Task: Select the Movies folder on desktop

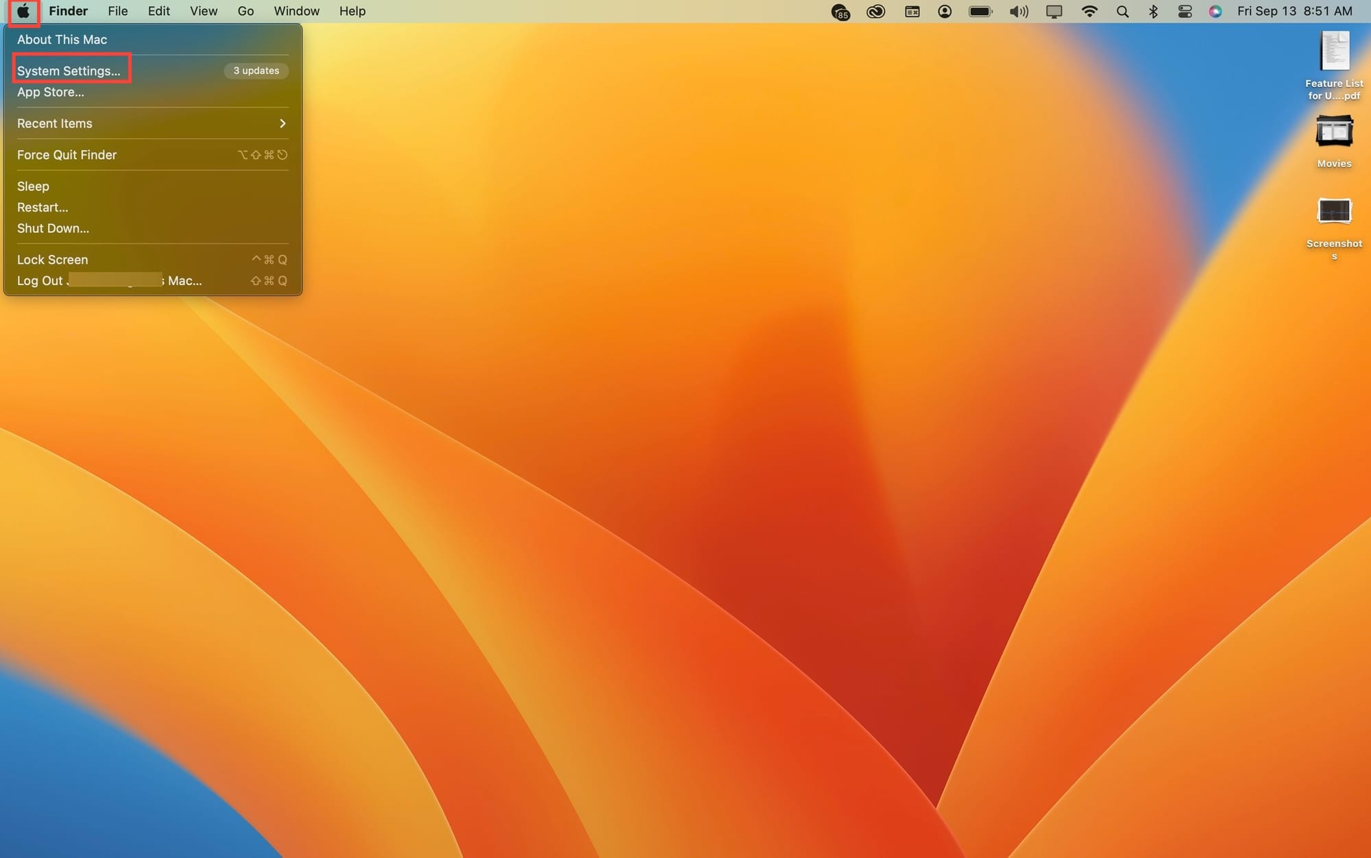Action: pos(1334,134)
